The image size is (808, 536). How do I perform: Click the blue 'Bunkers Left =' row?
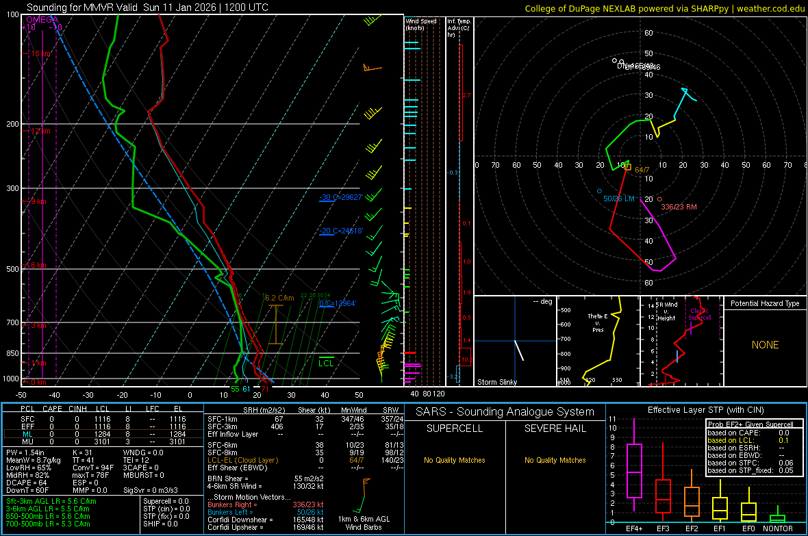(x=266, y=512)
